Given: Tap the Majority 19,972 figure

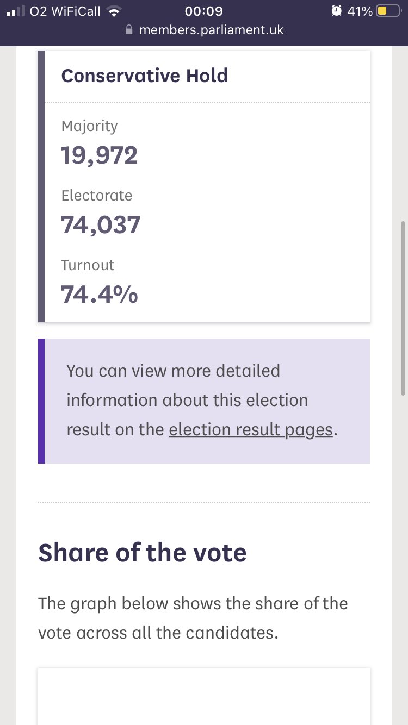Looking at the screenshot, I should 99,155.
